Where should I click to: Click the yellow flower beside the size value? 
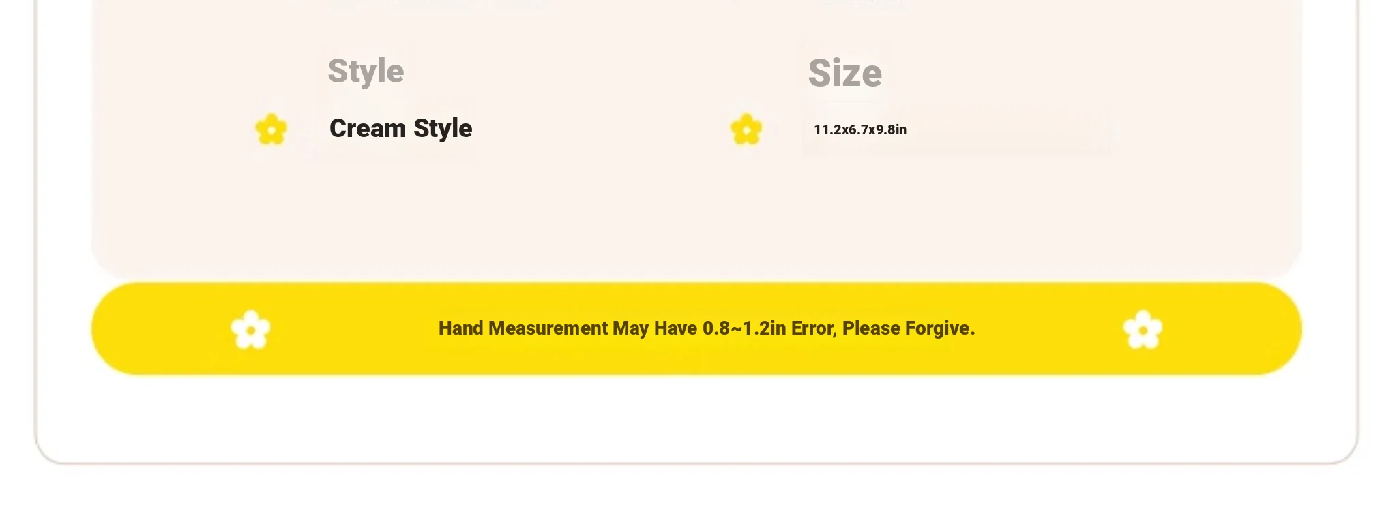coord(746,129)
